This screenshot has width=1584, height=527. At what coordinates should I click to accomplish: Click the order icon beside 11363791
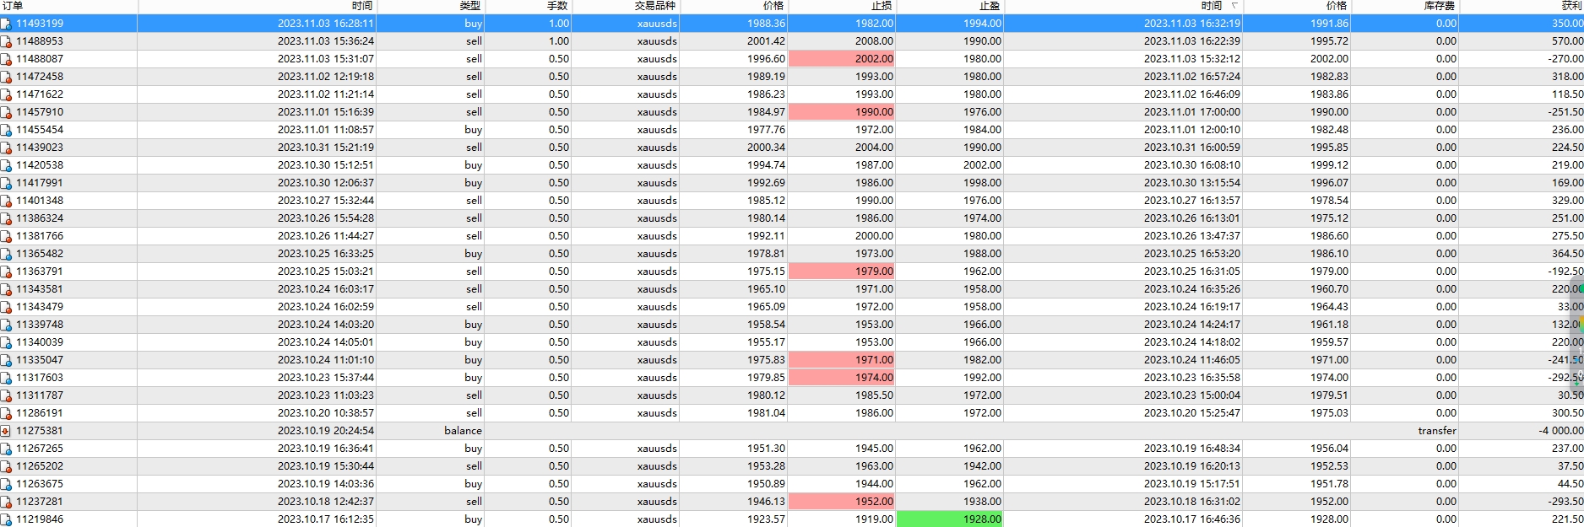pos(6,272)
